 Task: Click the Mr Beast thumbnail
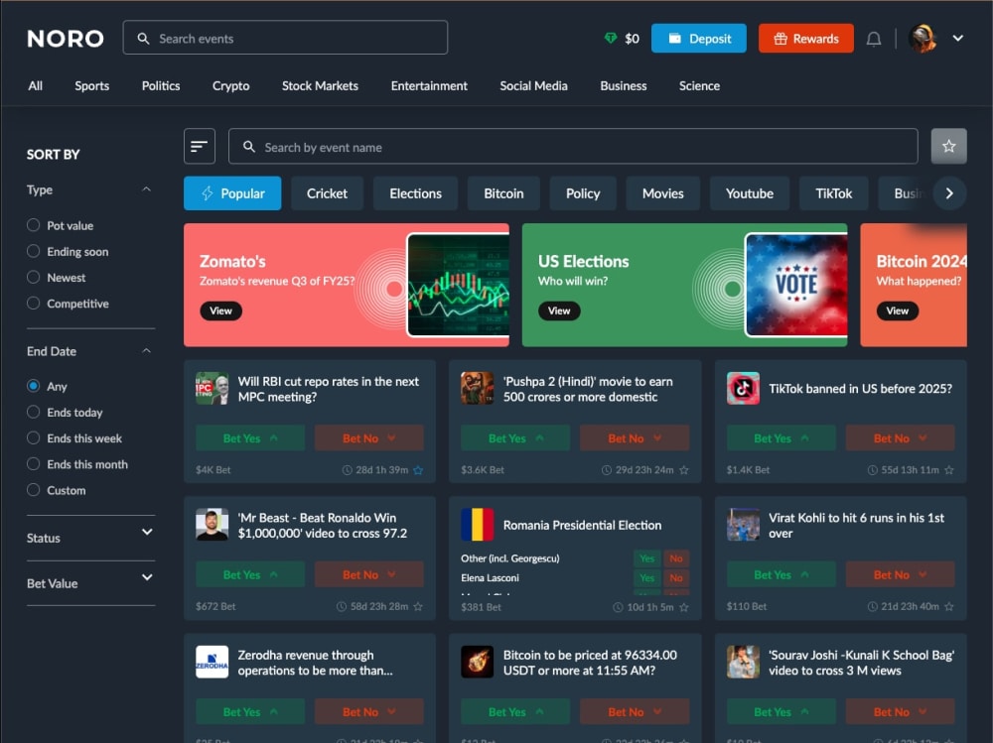coord(212,525)
